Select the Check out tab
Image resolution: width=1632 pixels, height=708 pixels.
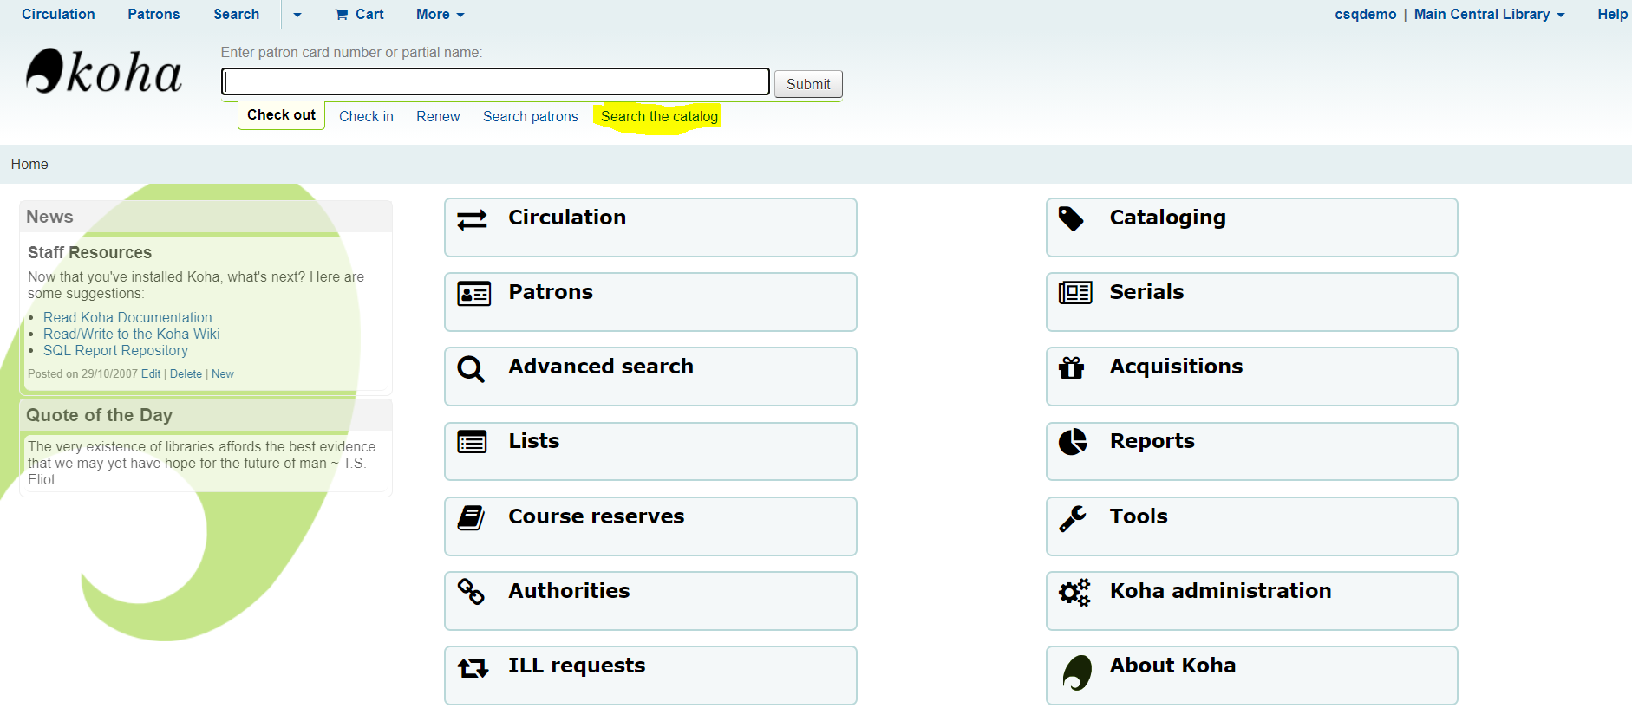pyautogui.click(x=281, y=115)
